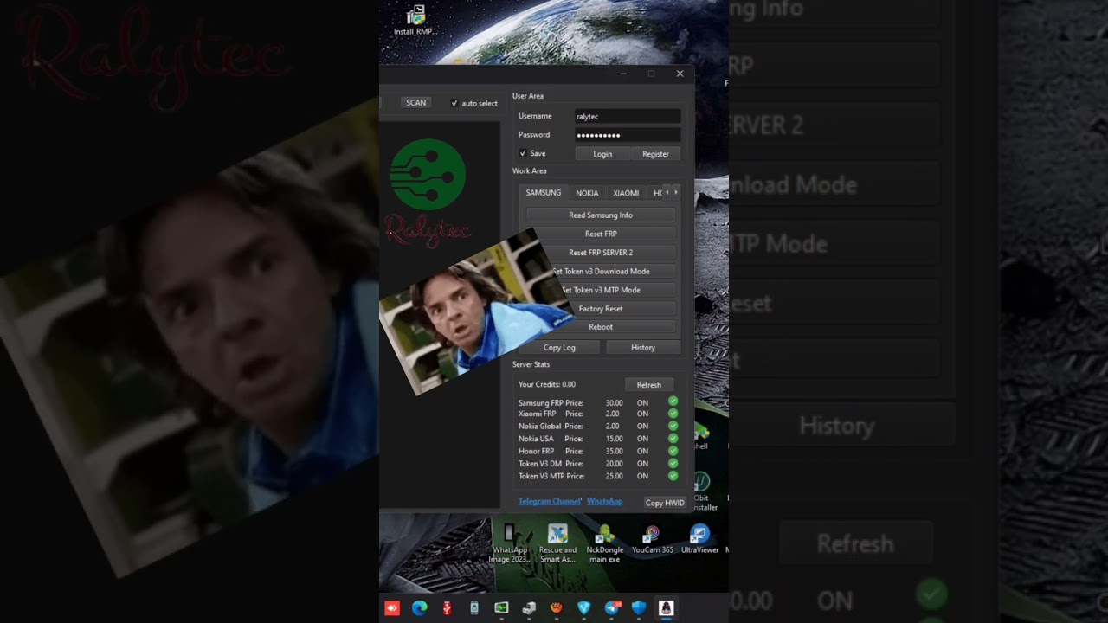1108x623 pixels.
Task: Open the History button
Action: [643, 347]
